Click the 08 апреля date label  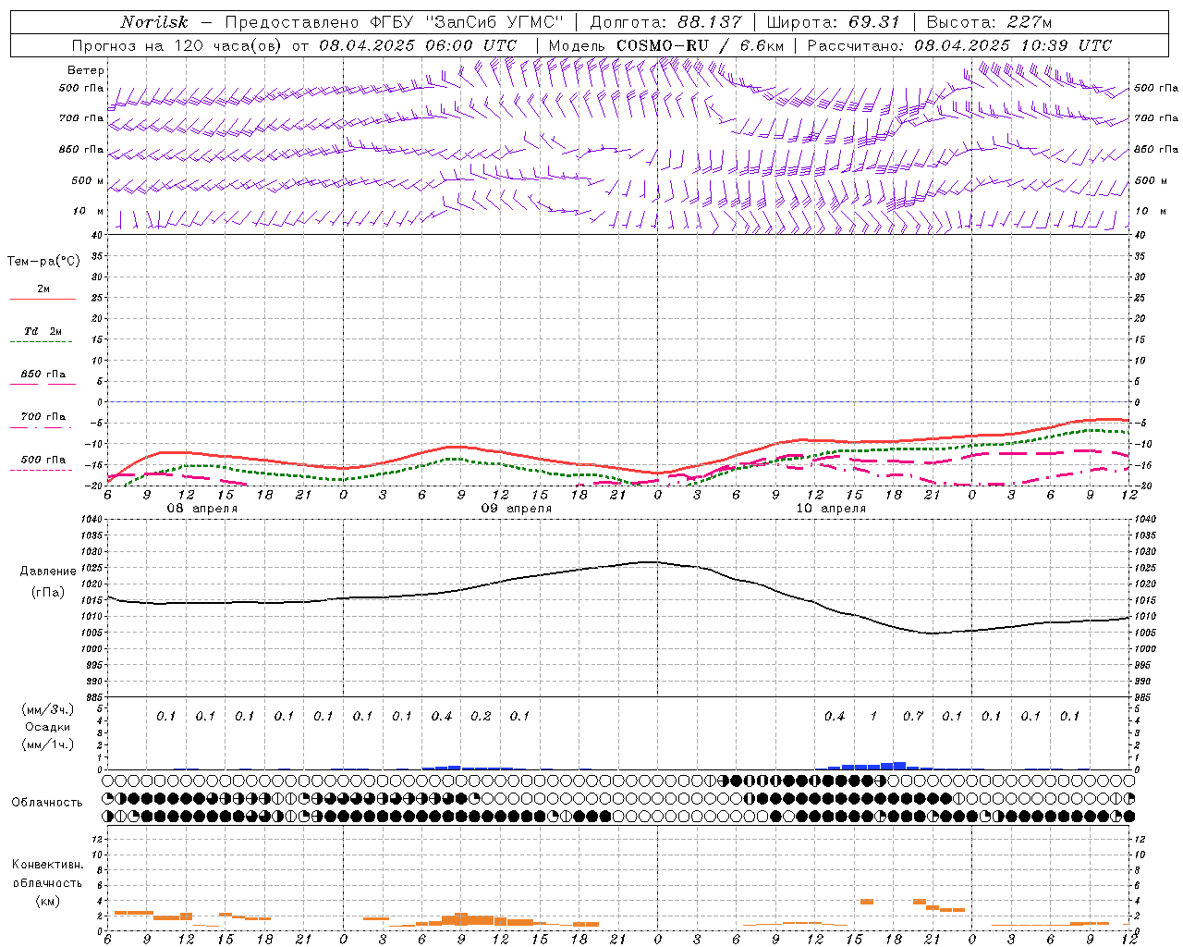[x=201, y=509]
